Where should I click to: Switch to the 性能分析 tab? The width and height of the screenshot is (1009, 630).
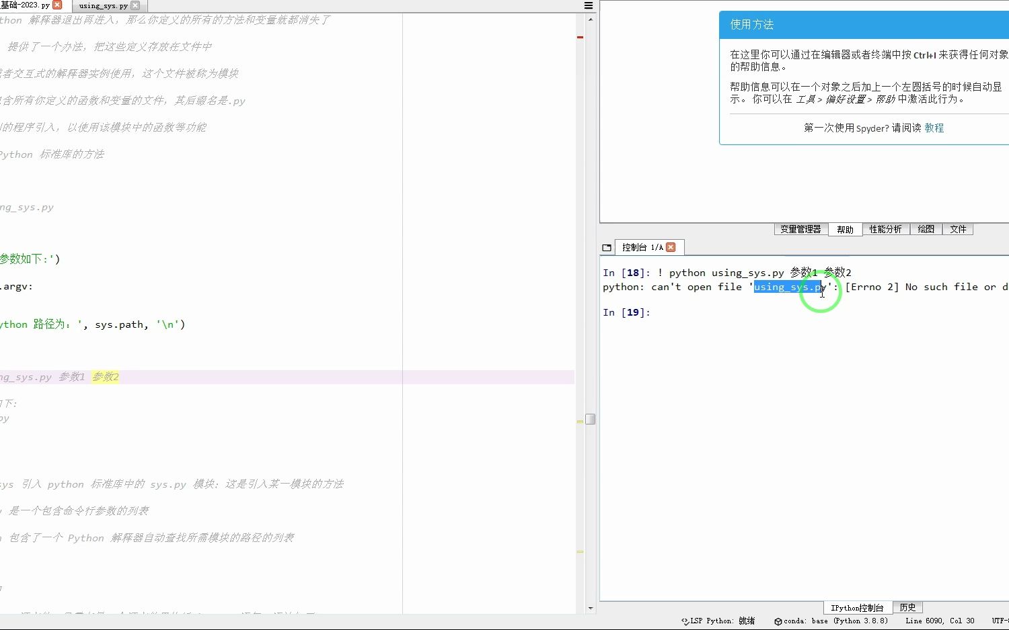(885, 229)
